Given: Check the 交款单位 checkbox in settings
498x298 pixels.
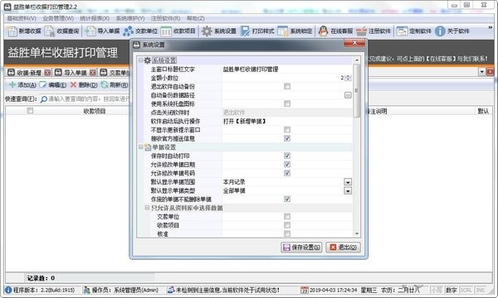Looking at the screenshot, I should pos(287,216).
